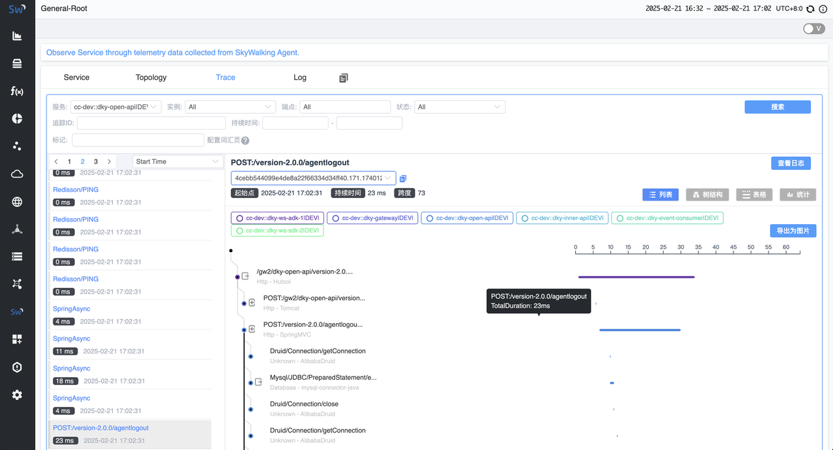Switch to the Log tab
The image size is (833, 450).
(299, 77)
